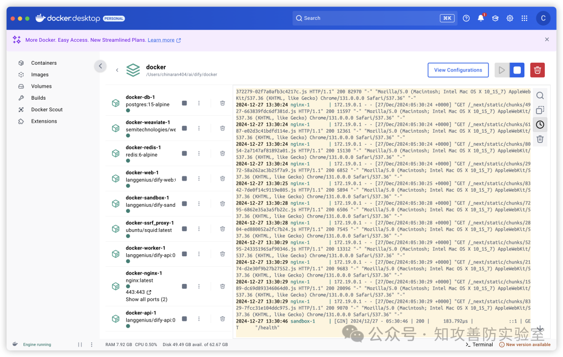Go back using the arrow beside docker title
This screenshot has width=563, height=357.
117,70
